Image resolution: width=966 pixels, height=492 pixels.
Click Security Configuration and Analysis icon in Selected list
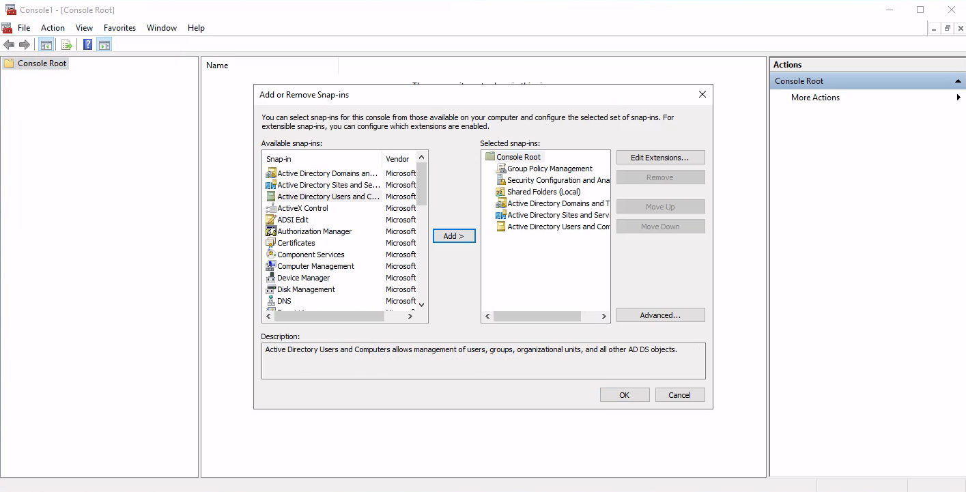(501, 180)
